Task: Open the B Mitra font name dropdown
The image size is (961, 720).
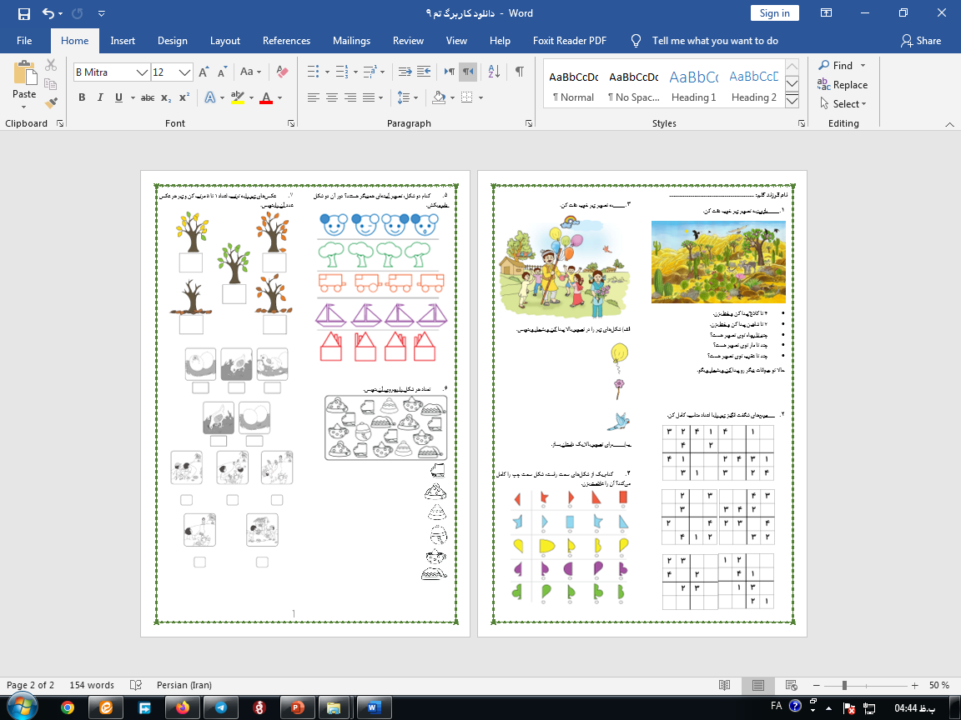Action: tap(142, 72)
